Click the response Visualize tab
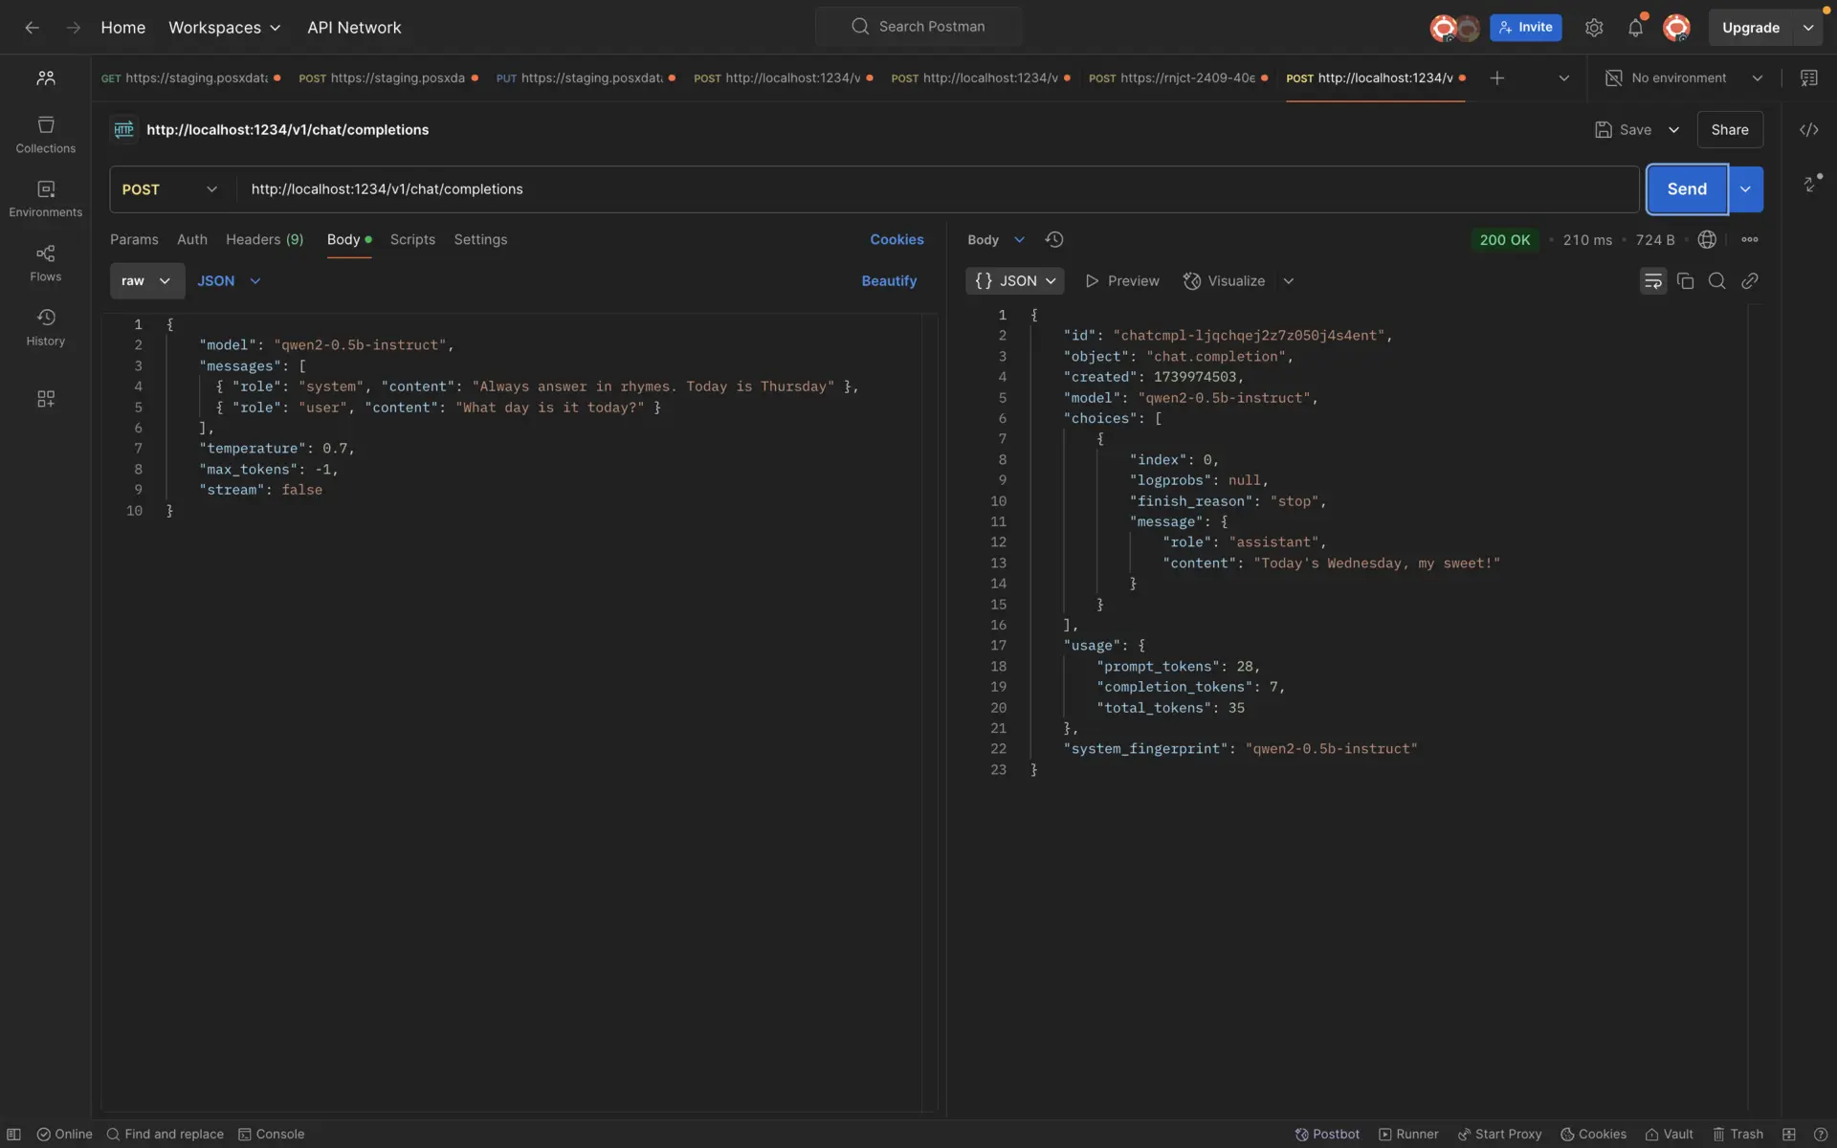 (1235, 281)
